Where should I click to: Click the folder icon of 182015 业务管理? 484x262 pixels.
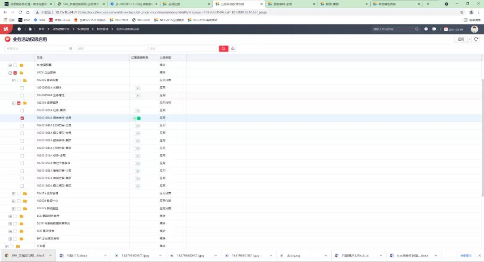pos(25,194)
